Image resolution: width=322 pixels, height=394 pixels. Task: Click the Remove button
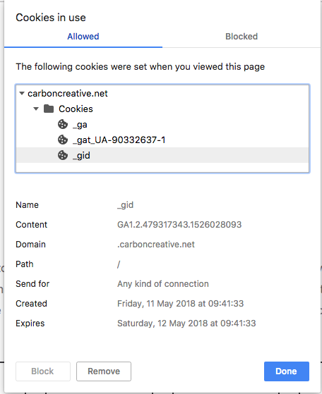[104, 371]
